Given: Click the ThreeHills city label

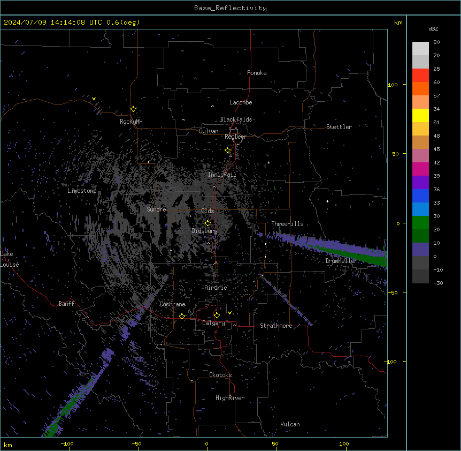Looking at the screenshot, I should pyautogui.click(x=287, y=224).
